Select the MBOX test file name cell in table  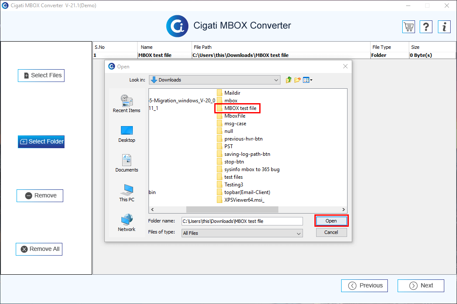(x=165, y=56)
